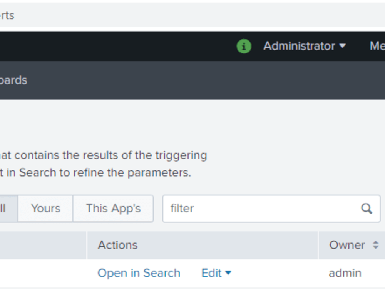Image resolution: width=385 pixels, height=289 pixels.
Task: Click the Alerts link at the top
Action: click(x=7, y=15)
